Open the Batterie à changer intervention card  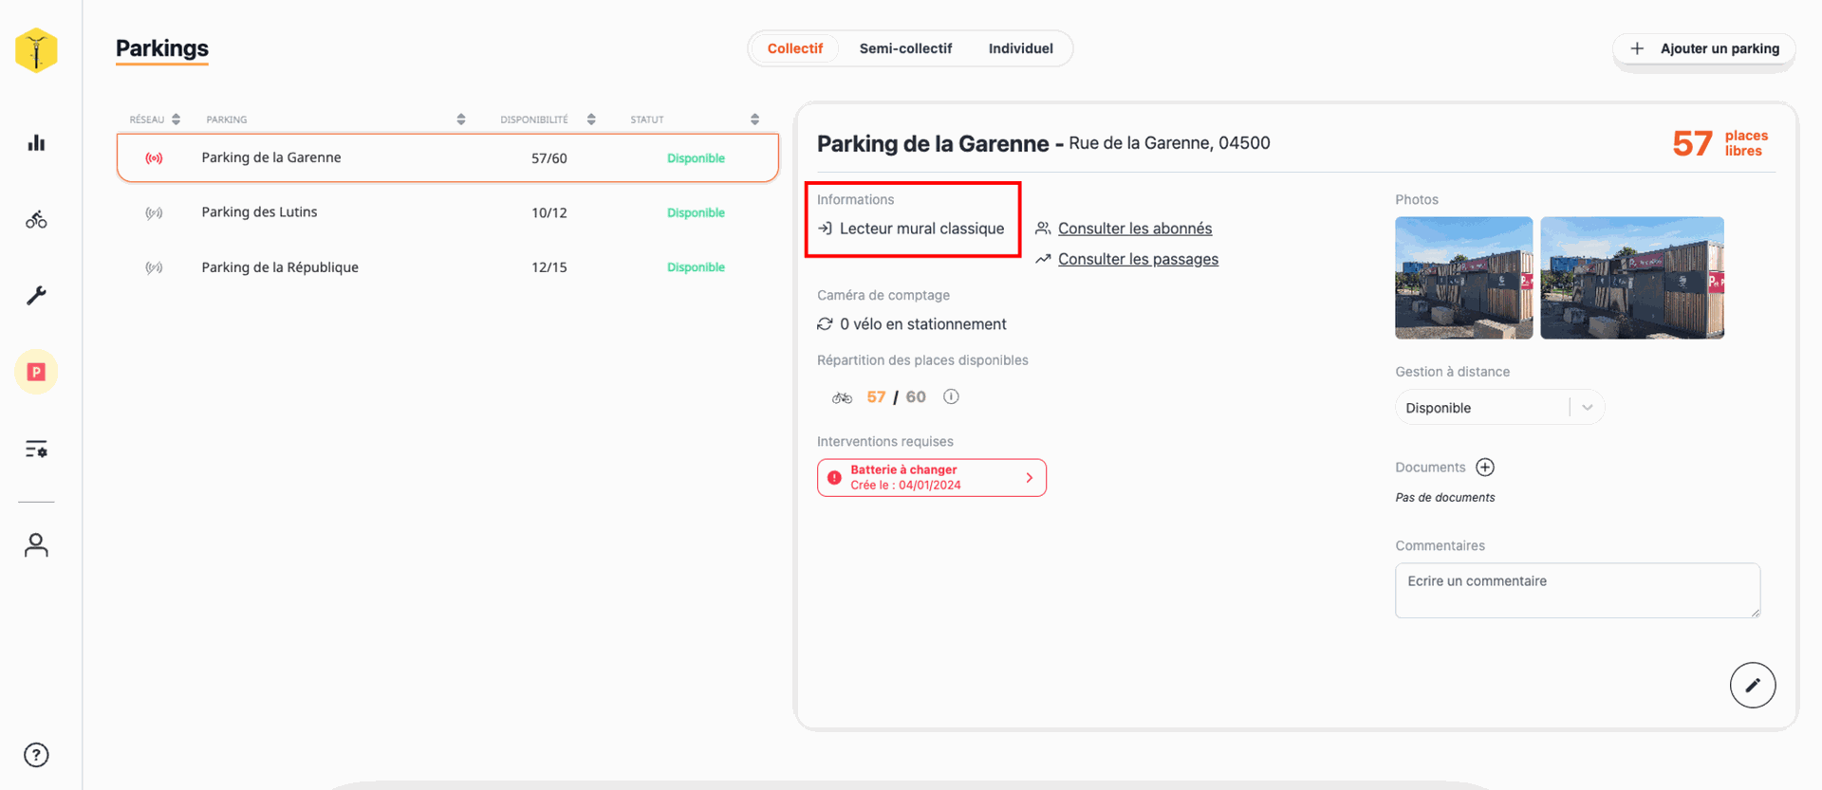(931, 478)
